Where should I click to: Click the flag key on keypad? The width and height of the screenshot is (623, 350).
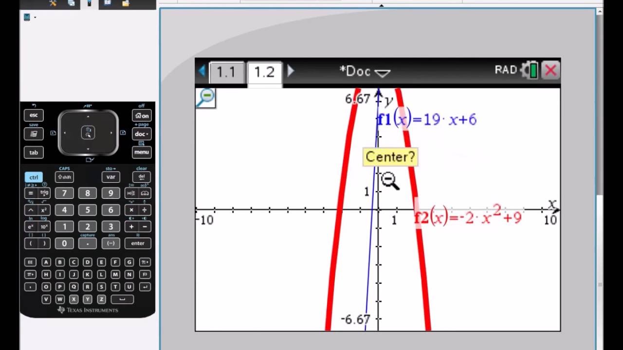point(145,275)
